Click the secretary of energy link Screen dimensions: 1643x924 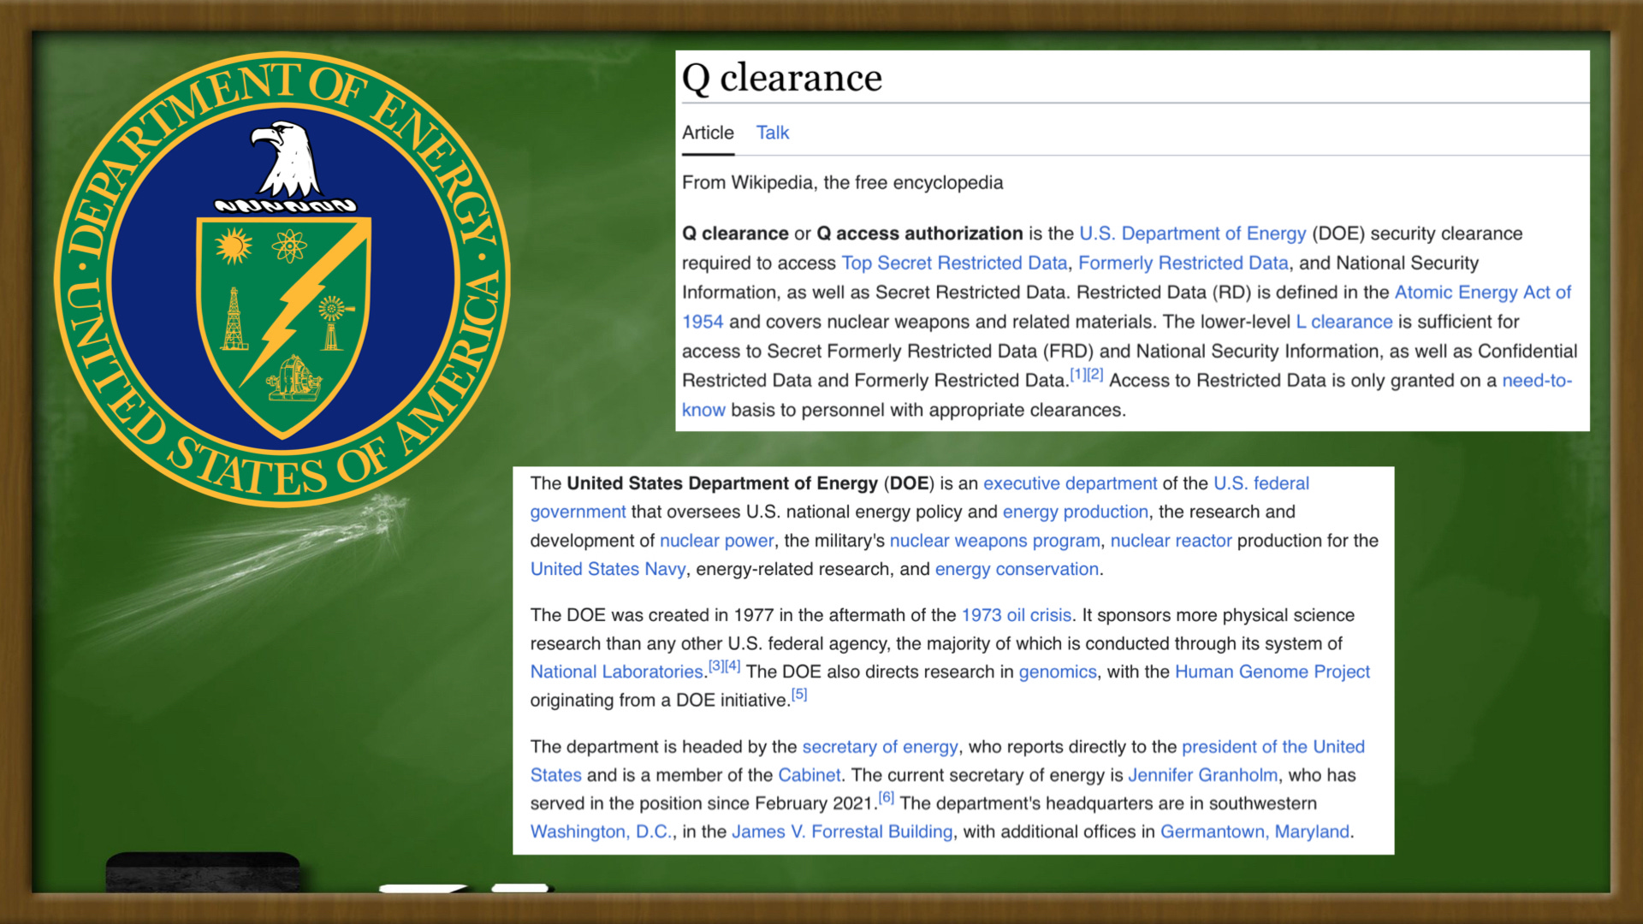(x=880, y=747)
